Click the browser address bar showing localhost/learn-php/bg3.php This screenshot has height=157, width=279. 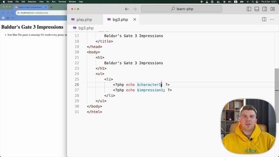pos(42,13)
